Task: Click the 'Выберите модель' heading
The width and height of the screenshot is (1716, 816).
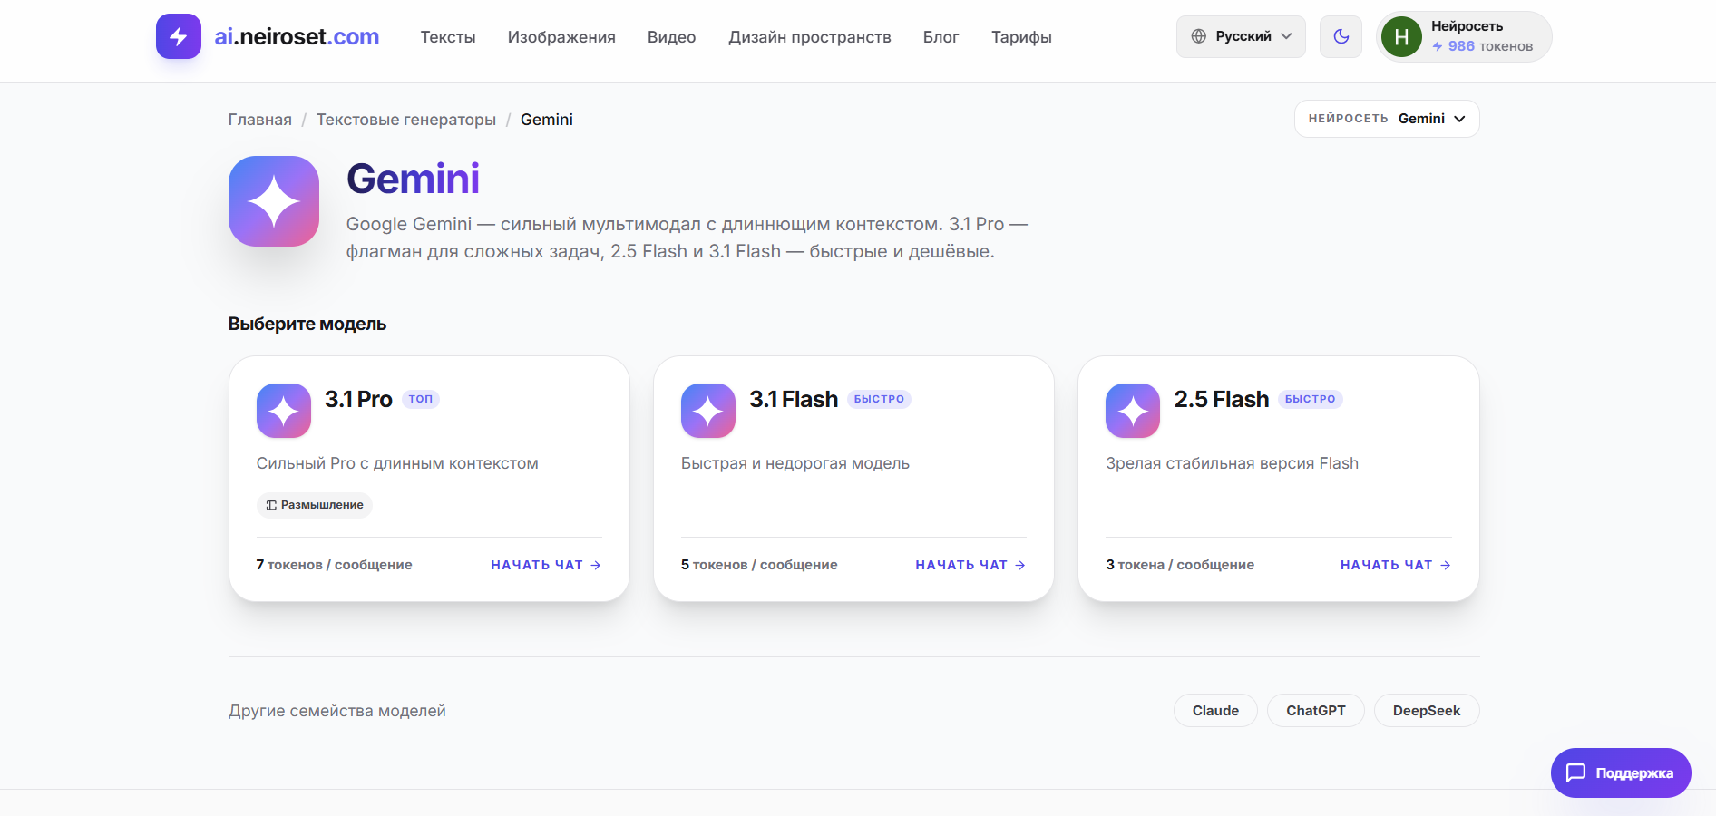Action: coord(307,324)
